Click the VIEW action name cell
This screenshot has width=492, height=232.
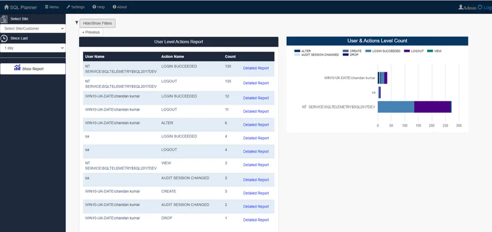[166, 163]
